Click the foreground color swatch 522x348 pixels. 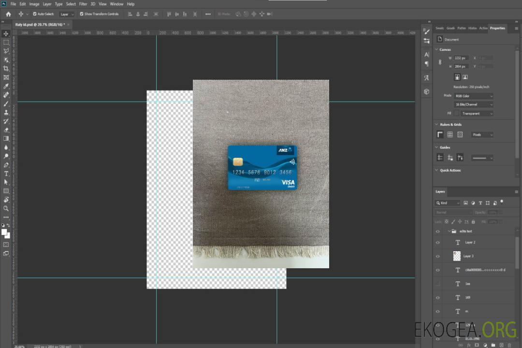(x=4, y=232)
